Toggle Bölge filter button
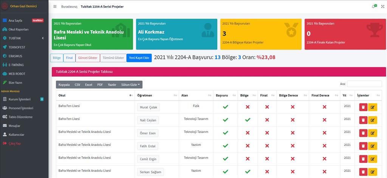 (x=56, y=58)
